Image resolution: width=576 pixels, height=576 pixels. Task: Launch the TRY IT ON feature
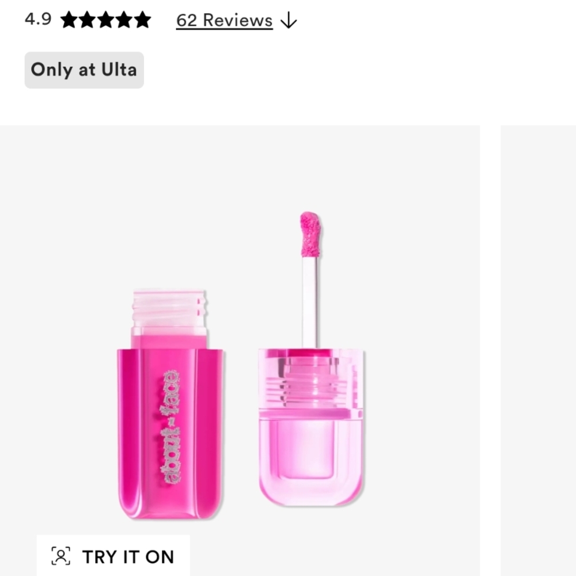point(113,556)
